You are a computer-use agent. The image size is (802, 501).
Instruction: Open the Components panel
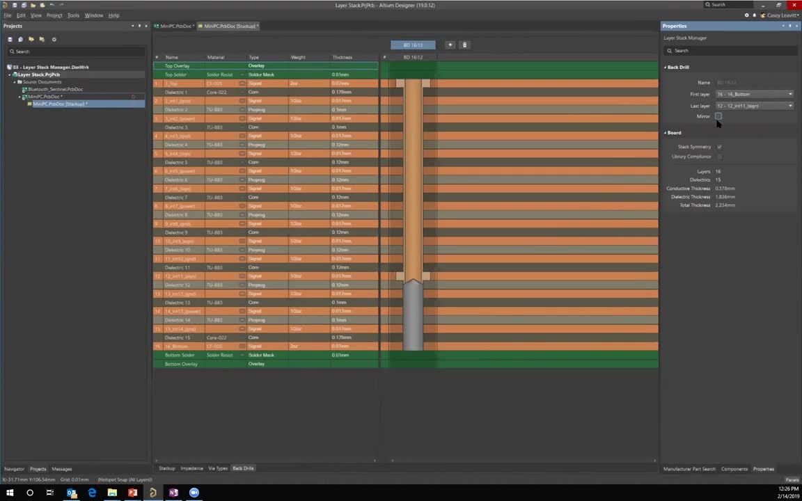(x=734, y=468)
